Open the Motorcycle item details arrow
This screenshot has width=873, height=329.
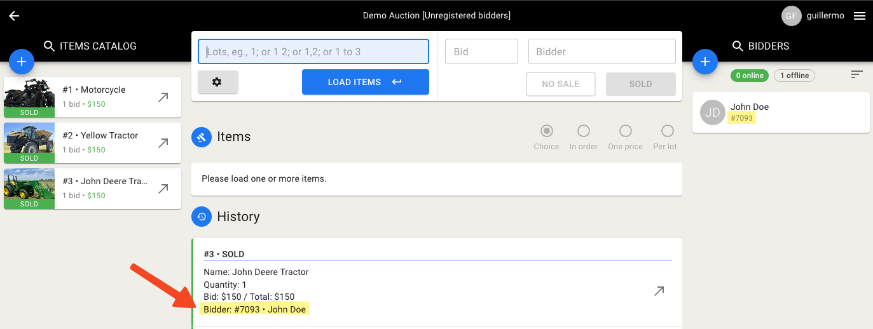pyautogui.click(x=163, y=97)
